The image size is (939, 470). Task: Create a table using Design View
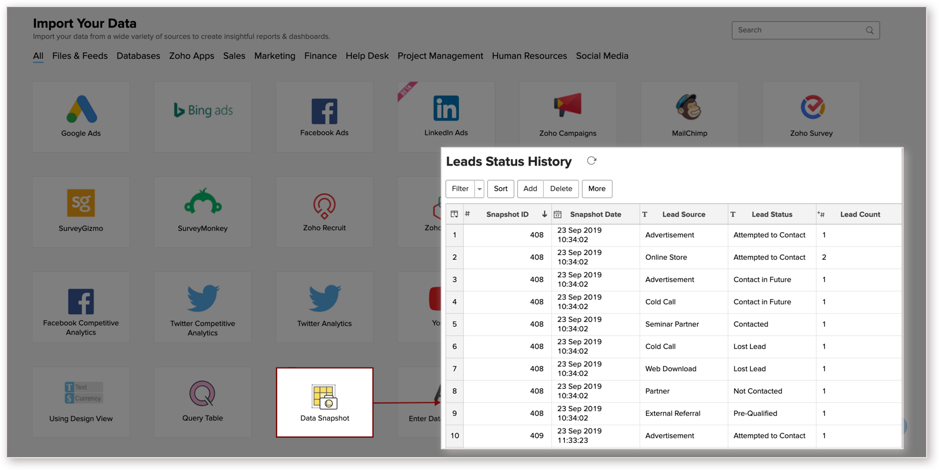coord(81,402)
